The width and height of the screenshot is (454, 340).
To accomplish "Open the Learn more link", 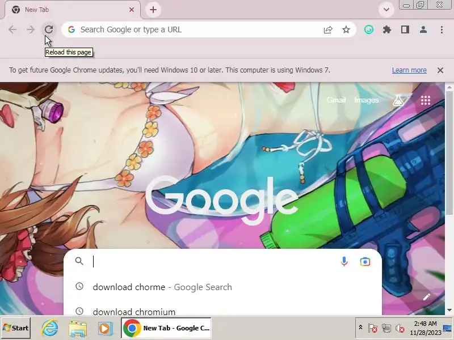I will pyautogui.click(x=409, y=70).
